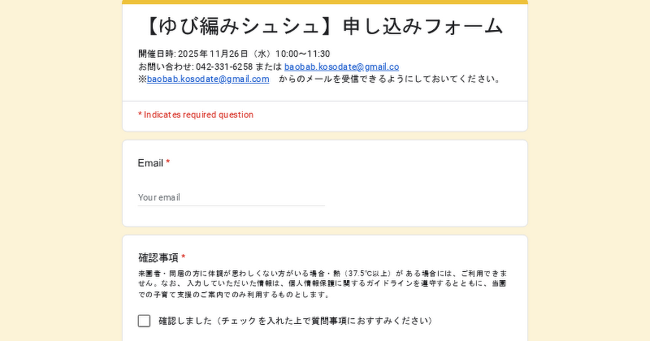Click the Indicates required question notice
Screen dimensions: 650x341
click(196, 115)
